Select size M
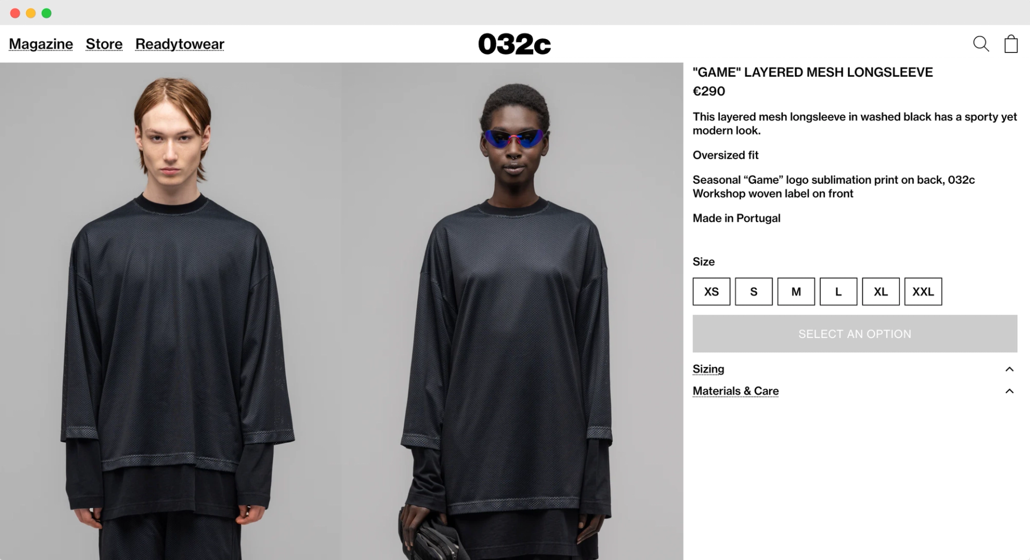This screenshot has height=560, width=1030. pyautogui.click(x=796, y=292)
